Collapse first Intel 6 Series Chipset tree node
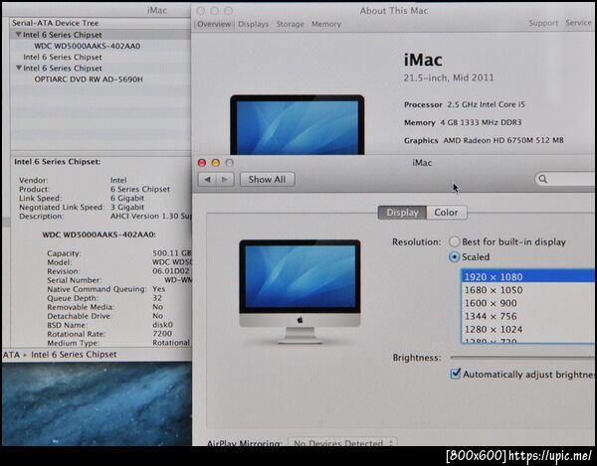The width and height of the screenshot is (597, 466). tap(18, 35)
